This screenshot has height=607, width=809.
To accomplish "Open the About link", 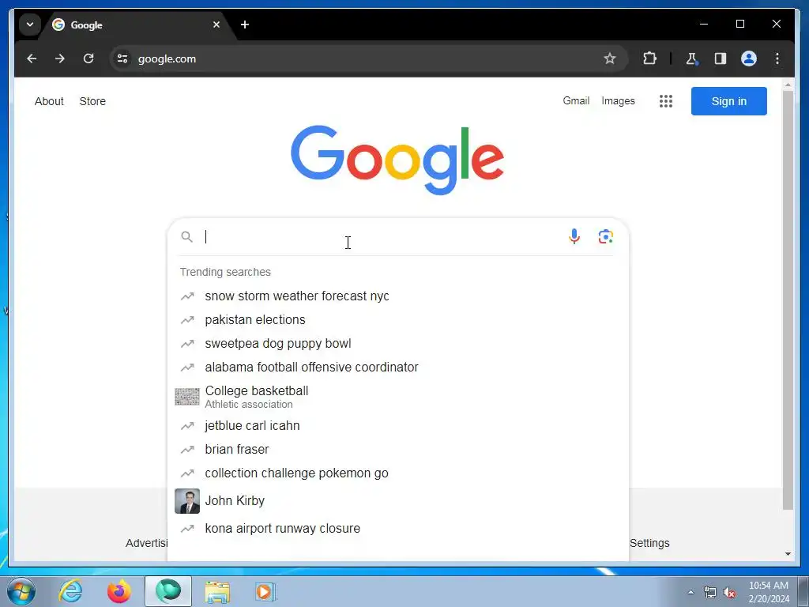I will point(49,101).
